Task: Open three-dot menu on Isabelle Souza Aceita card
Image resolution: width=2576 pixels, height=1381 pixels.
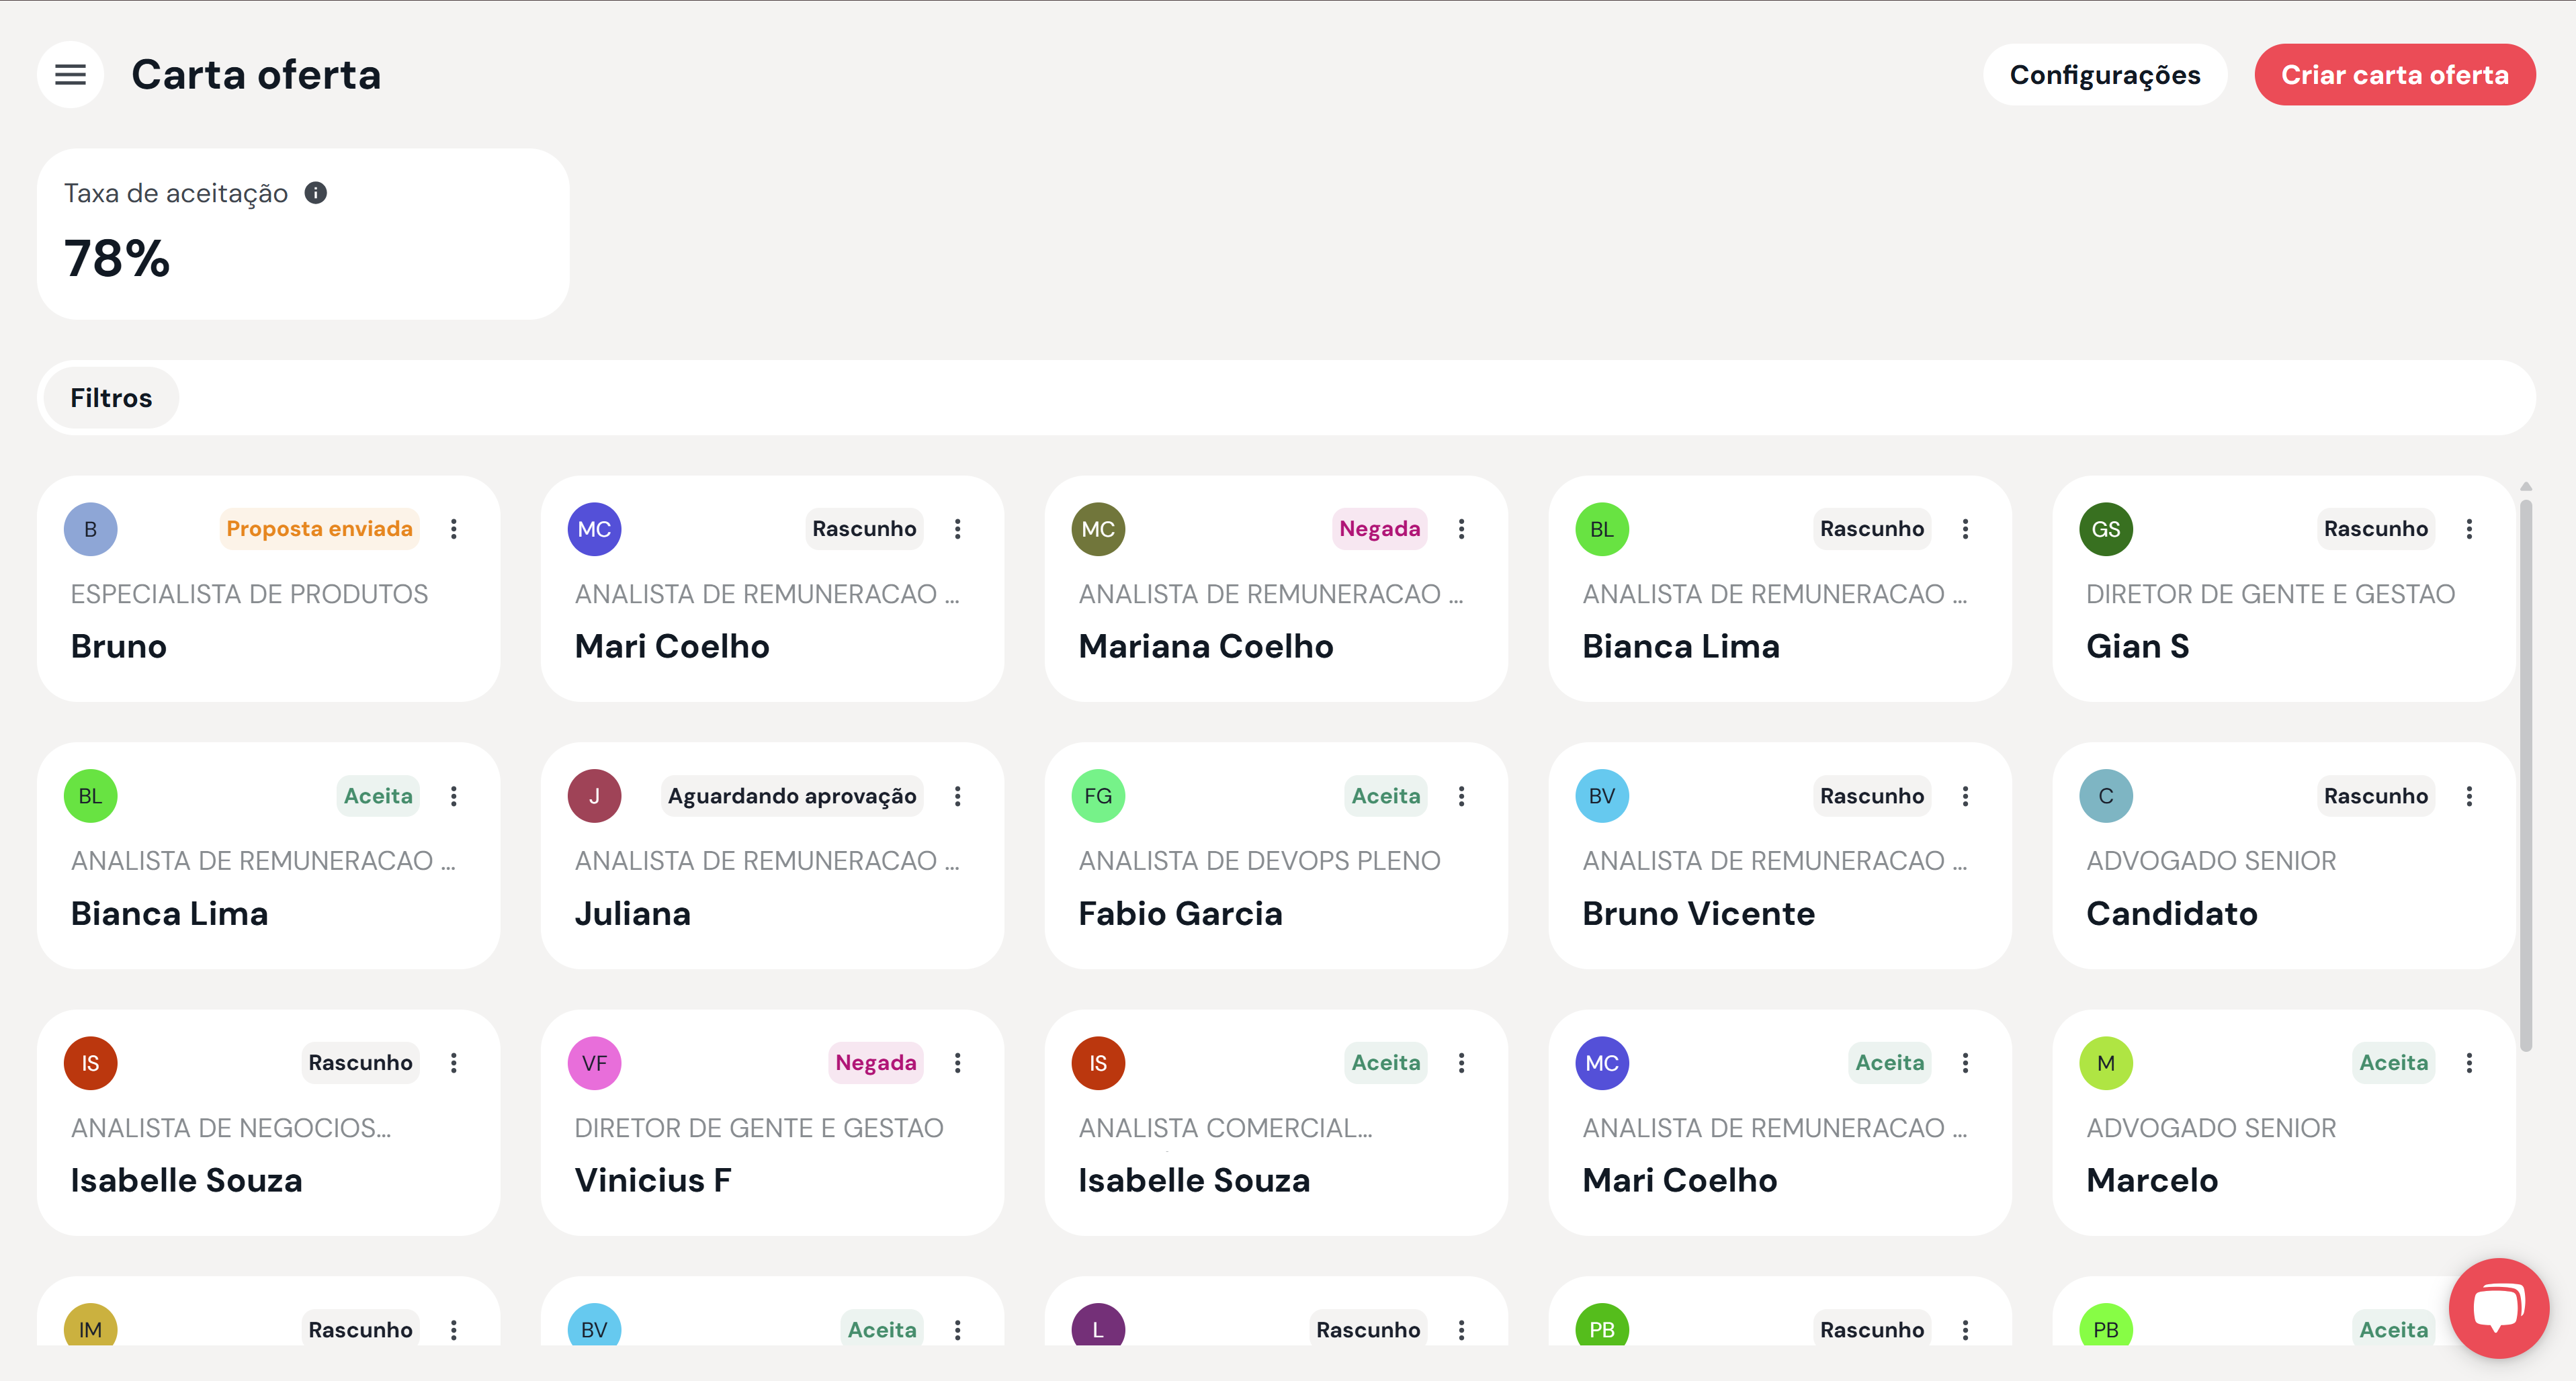Action: [1462, 1063]
